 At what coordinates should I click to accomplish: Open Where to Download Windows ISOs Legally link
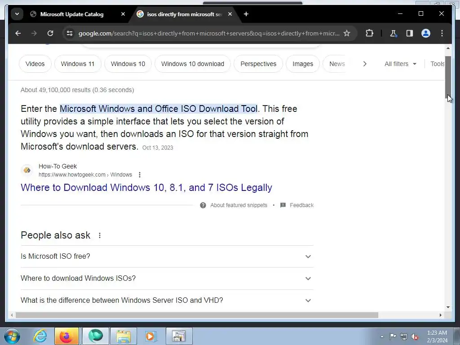(x=146, y=187)
